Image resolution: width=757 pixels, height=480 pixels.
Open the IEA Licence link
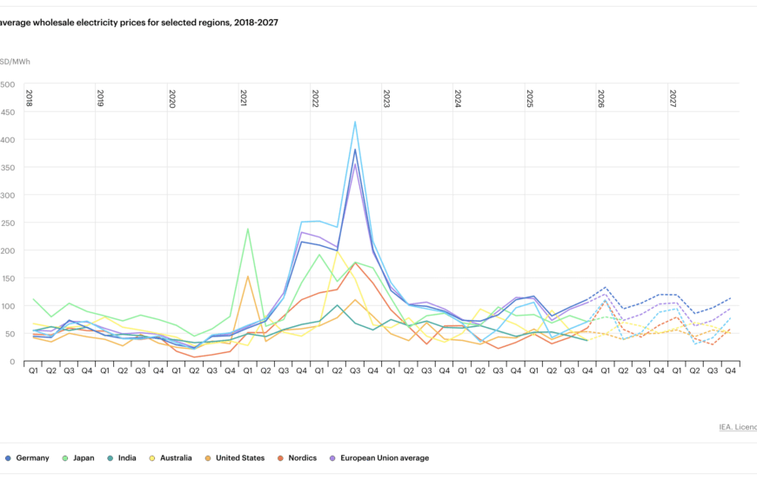[738, 427]
